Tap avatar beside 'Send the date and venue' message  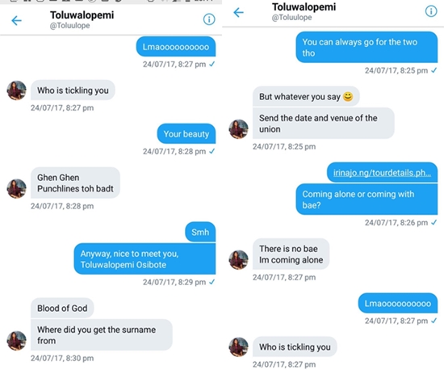pos(238,129)
